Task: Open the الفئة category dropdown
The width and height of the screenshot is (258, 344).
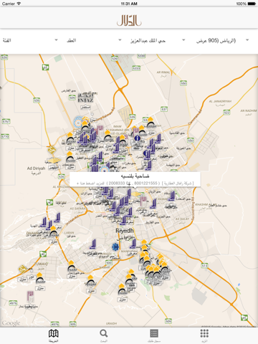Action: (30, 40)
